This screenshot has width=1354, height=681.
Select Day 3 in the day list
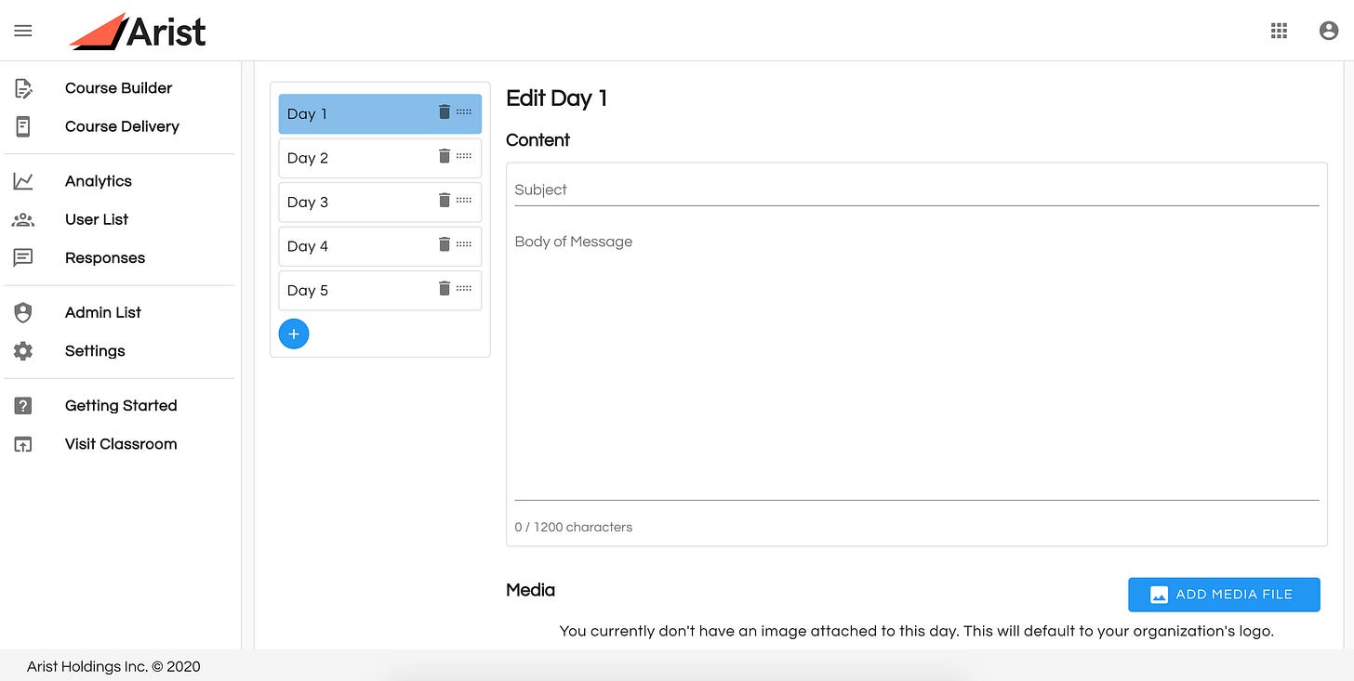coord(380,202)
